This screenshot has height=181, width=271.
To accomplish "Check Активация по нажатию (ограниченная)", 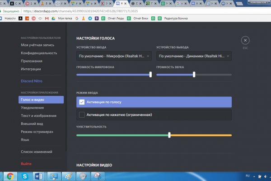I will 82,115.
